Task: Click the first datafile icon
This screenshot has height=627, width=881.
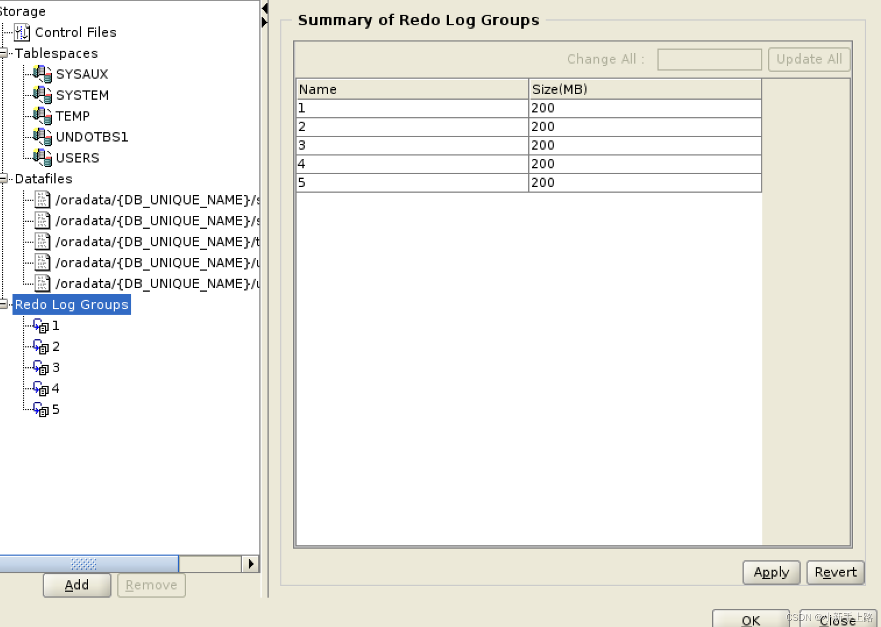Action: [42, 200]
